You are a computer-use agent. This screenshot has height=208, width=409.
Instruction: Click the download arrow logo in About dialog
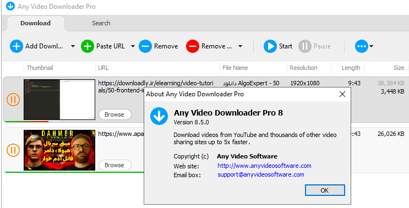[x=159, y=116]
